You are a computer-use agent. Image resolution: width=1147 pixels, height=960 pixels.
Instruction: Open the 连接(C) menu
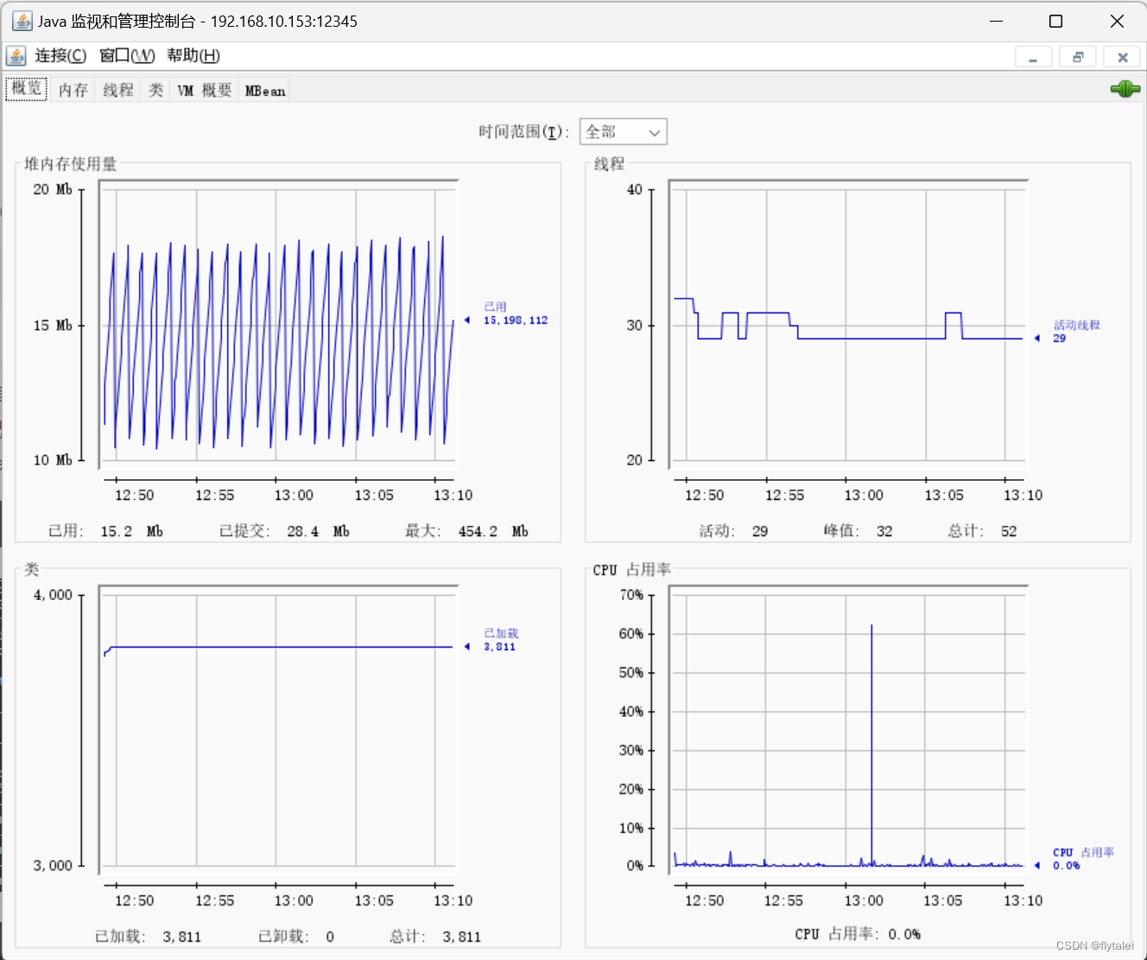click(x=60, y=55)
